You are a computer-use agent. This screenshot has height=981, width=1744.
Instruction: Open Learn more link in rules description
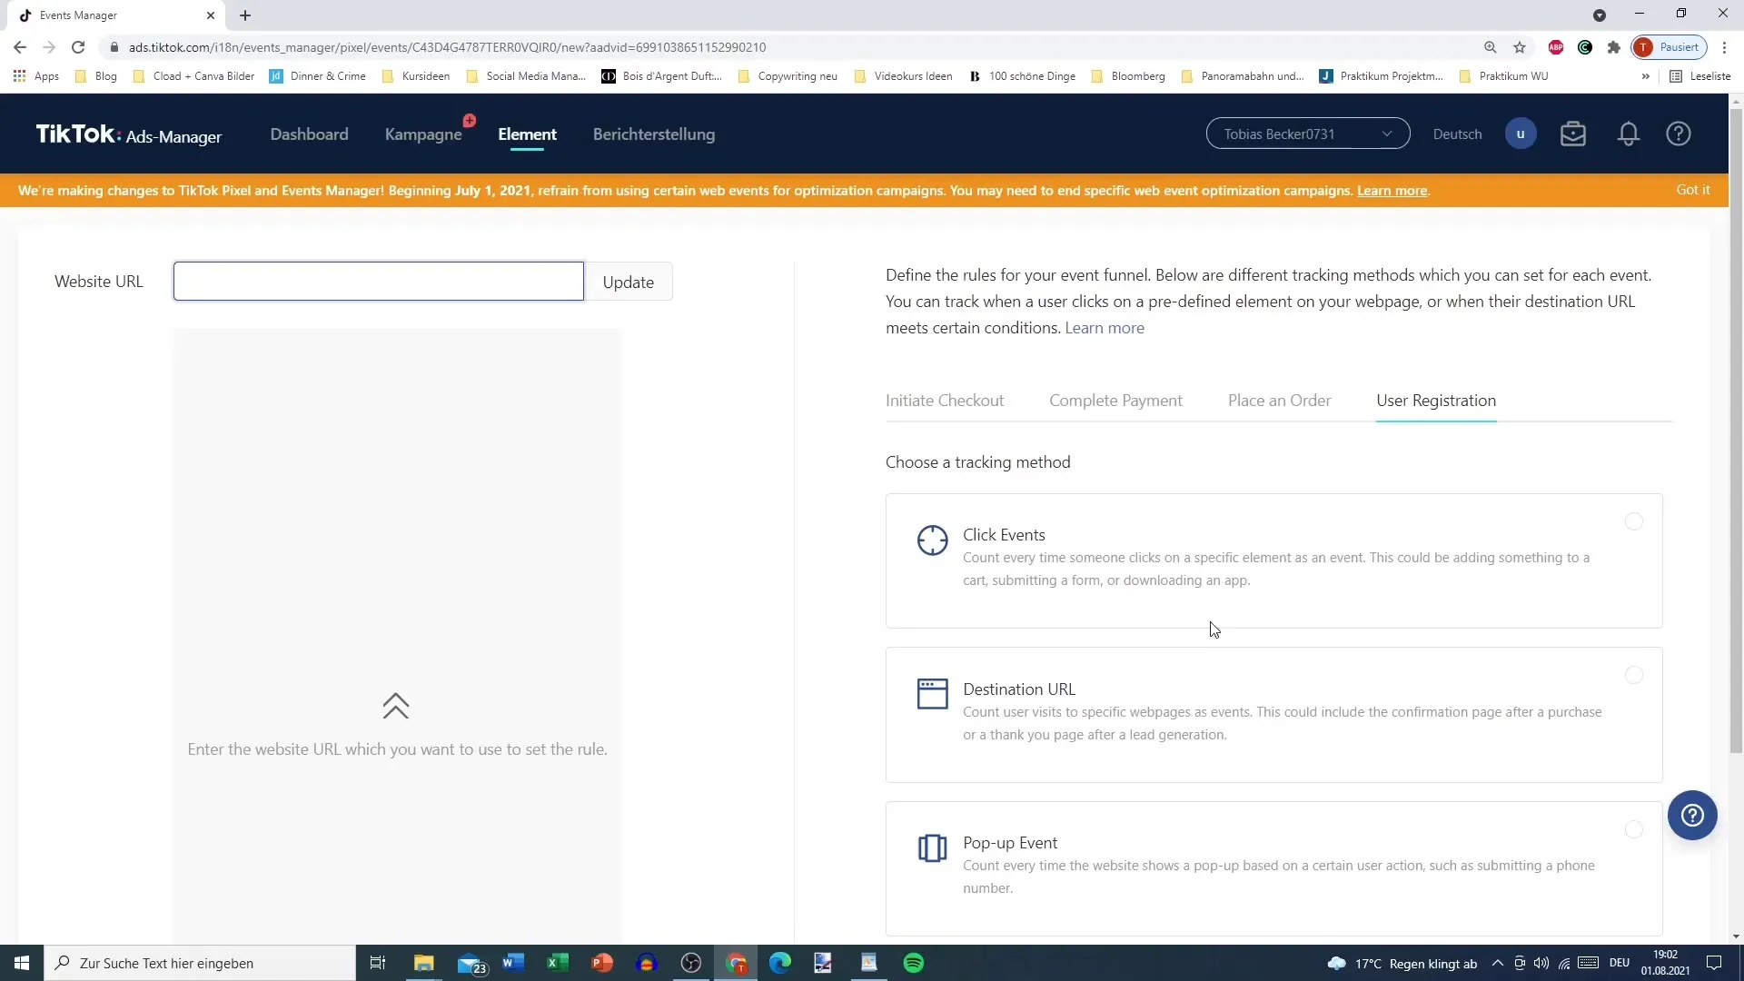pyautogui.click(x=1105, y=328)
